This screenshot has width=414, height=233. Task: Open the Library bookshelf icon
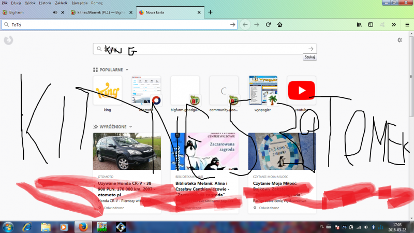point(359,24)
